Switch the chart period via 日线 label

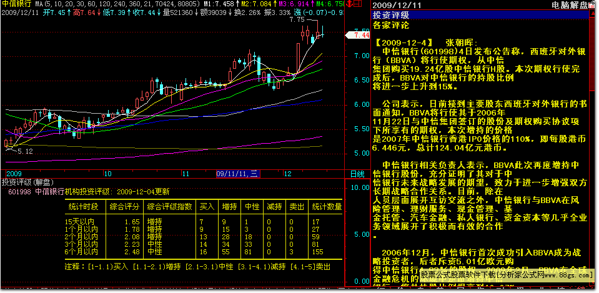click(357, 174)
